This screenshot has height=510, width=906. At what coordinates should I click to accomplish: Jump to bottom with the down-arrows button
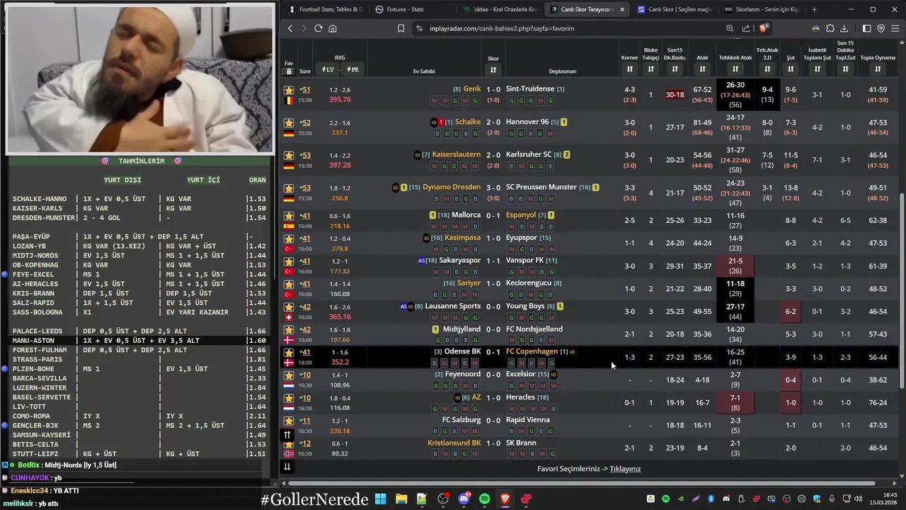tap(287, 466)
